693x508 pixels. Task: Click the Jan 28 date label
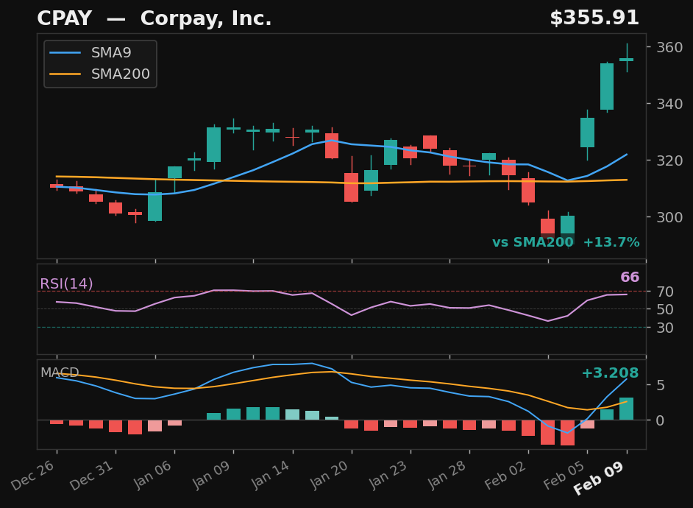446,475
